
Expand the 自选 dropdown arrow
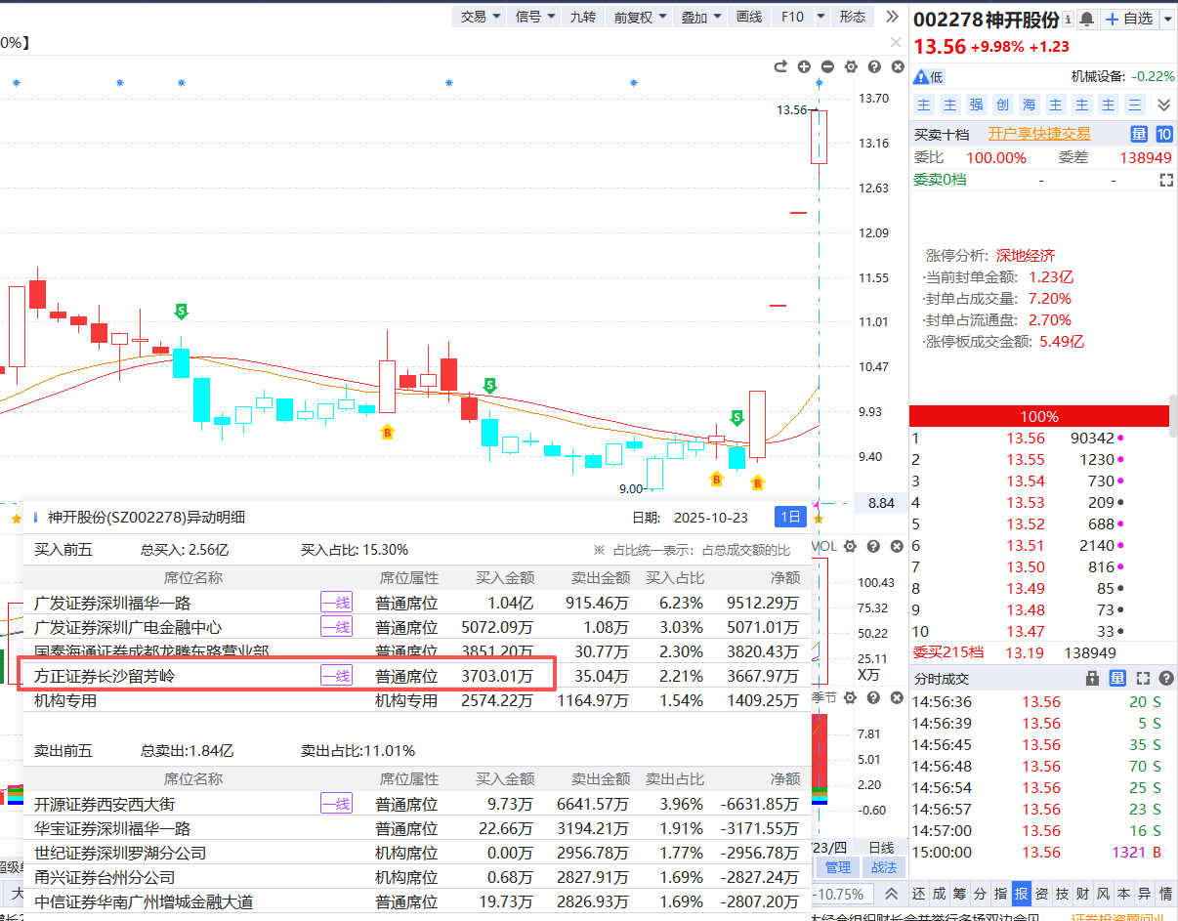tap(1167, 20)
